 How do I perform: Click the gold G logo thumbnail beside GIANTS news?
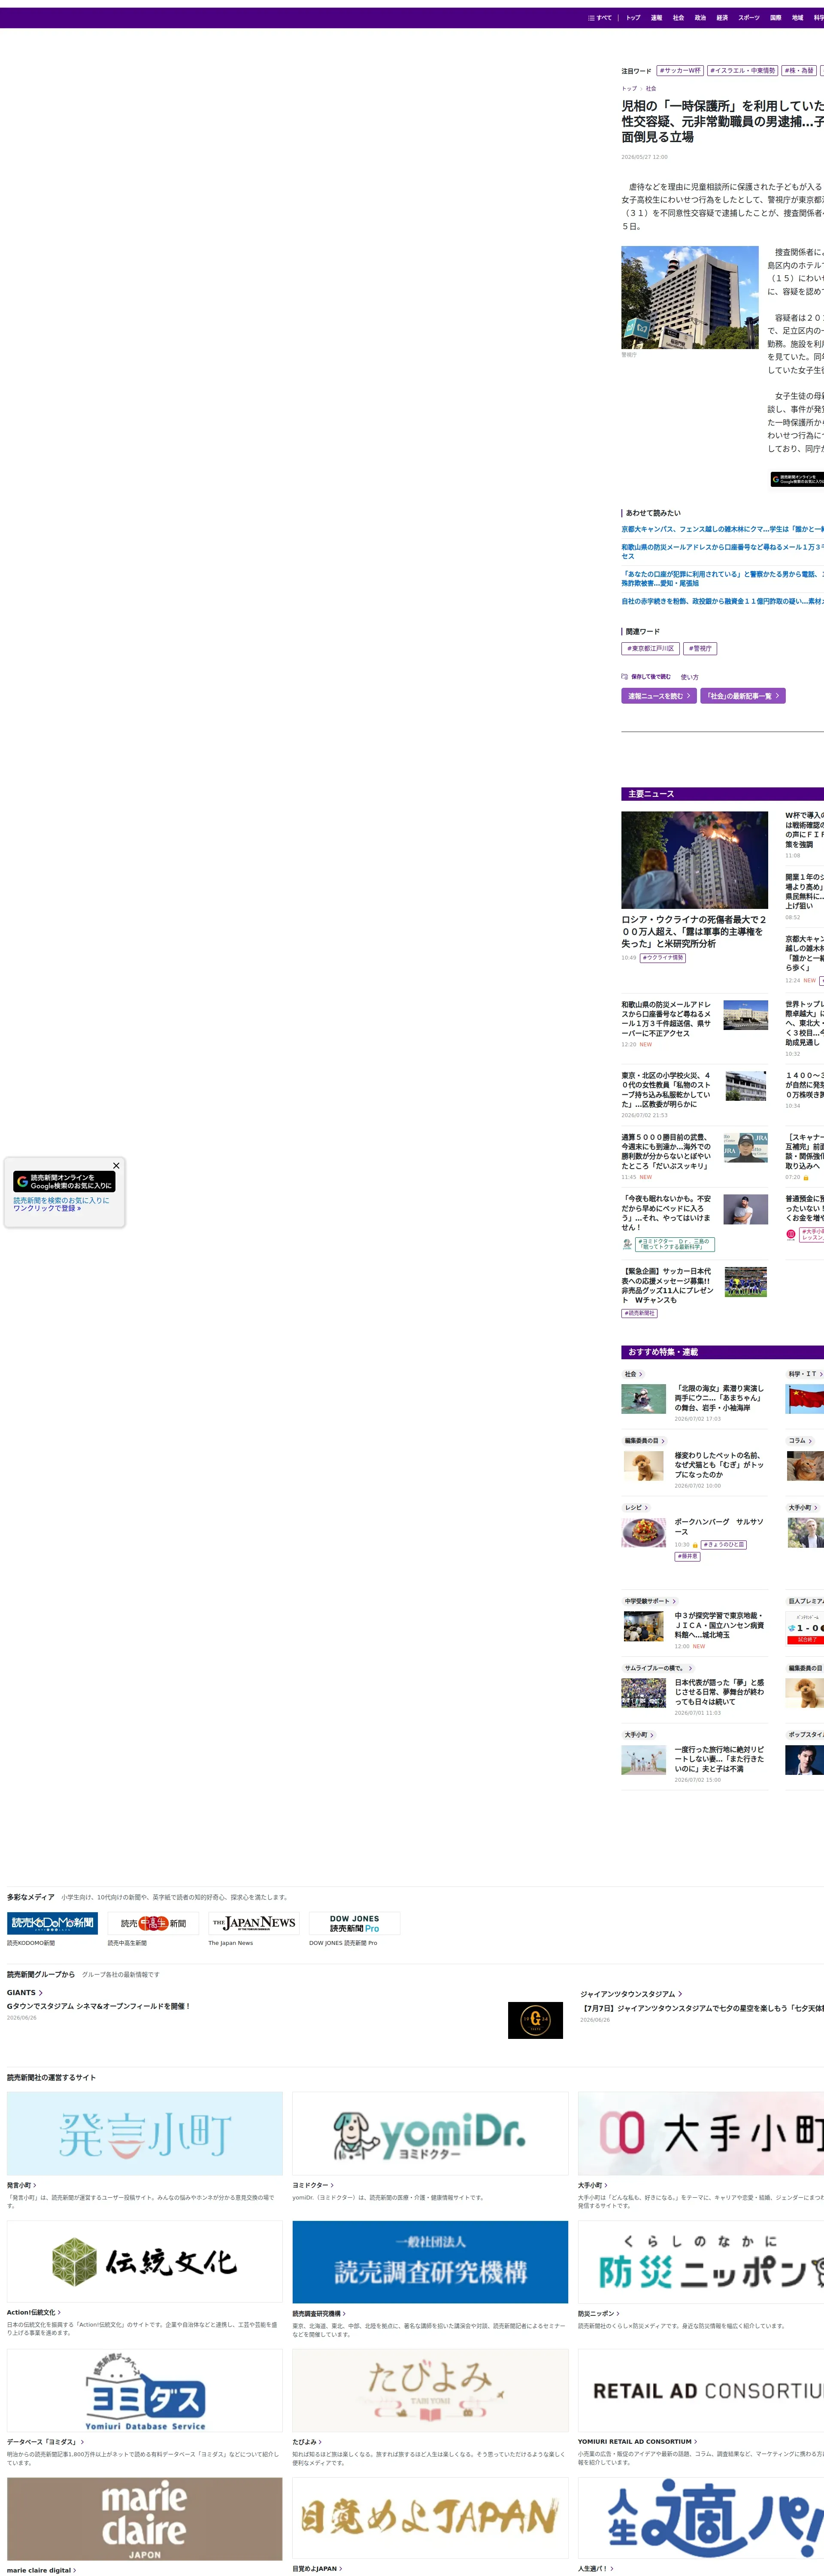coord(535,2020)
